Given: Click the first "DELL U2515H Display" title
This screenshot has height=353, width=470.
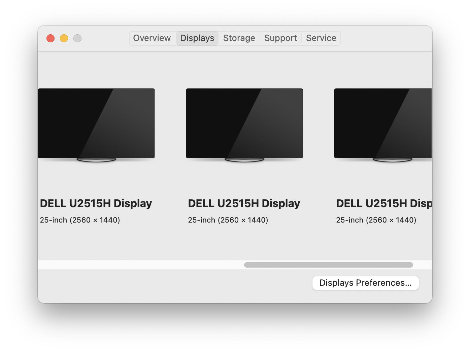Looking at the screenshot, I should pyautogui.click(x=96, y=203).
